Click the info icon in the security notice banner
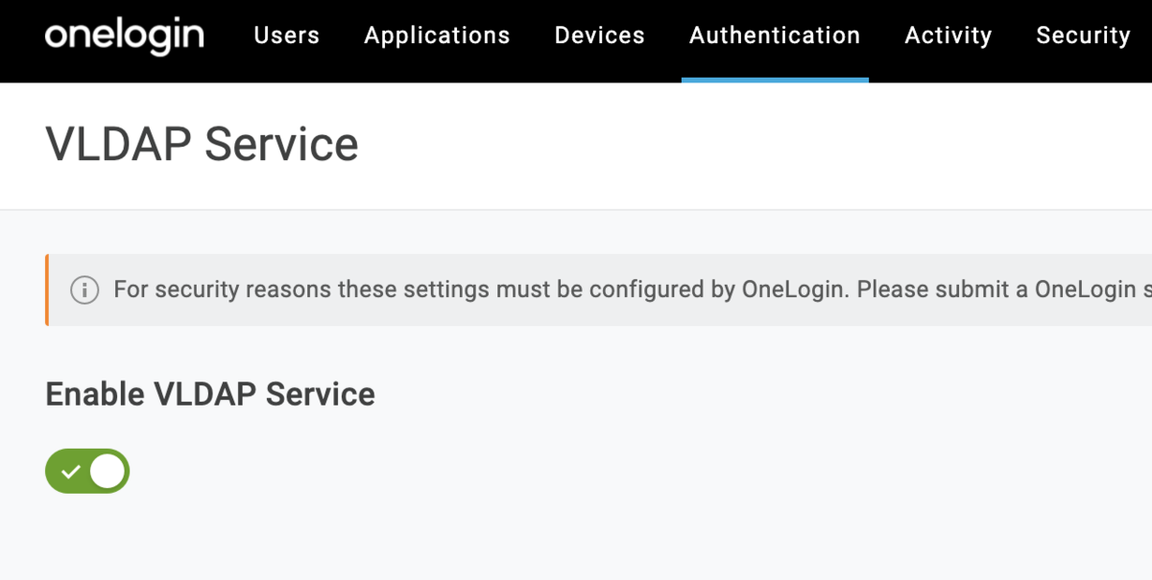Viewport: 1152px width, 580px height. (x=84, y=289)
